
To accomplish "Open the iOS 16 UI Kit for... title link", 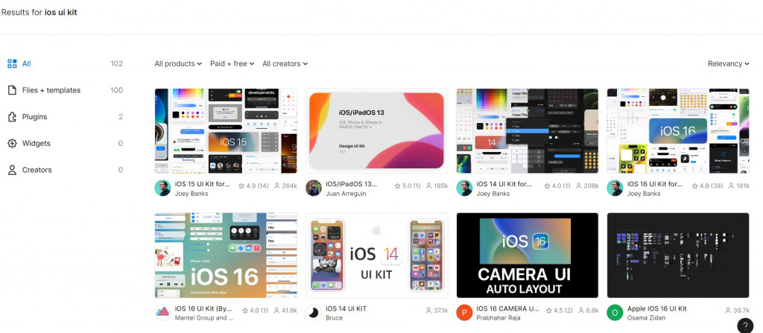I will pyautogui.click(x=655, y=184).
